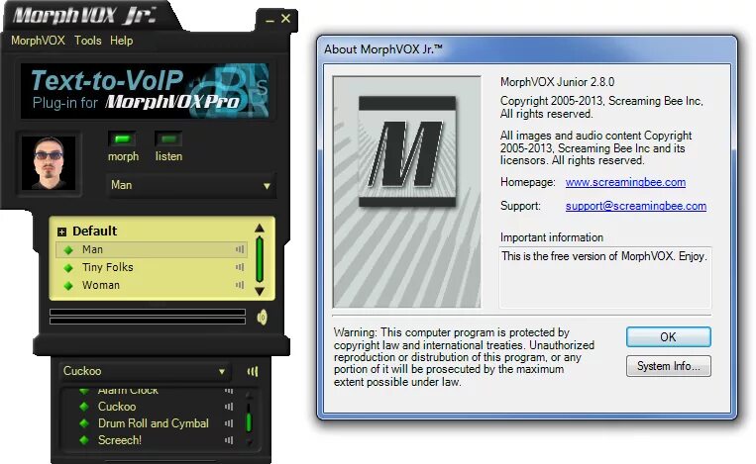Play Screech! using its sound icon
This screenshot has height=464, width=756.
[x=229, y=440]
